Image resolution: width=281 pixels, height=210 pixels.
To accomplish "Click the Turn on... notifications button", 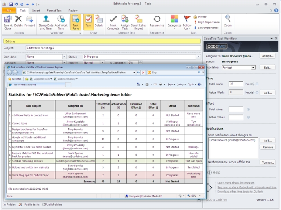I will (268, 162).
